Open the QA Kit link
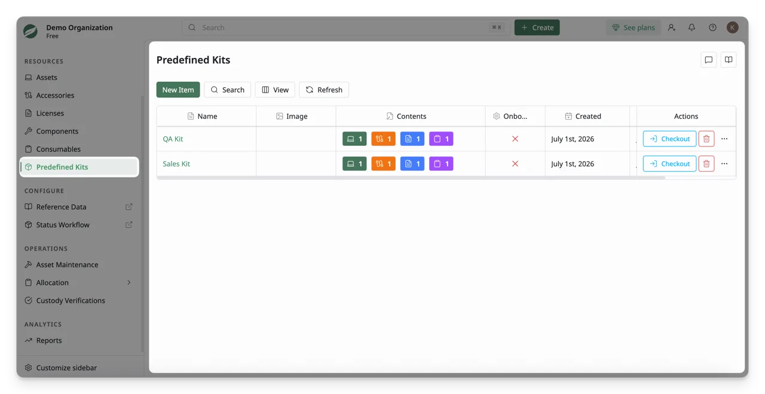 (173, 139)
